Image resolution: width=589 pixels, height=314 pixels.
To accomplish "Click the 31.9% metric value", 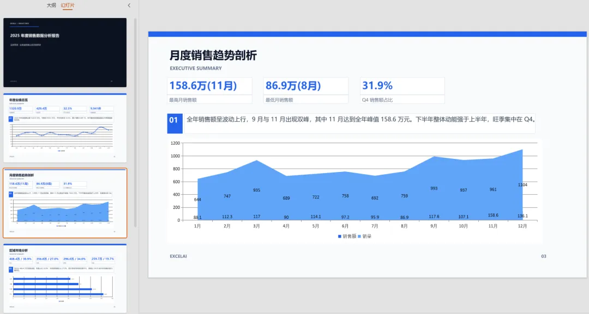I will point(377,85).
